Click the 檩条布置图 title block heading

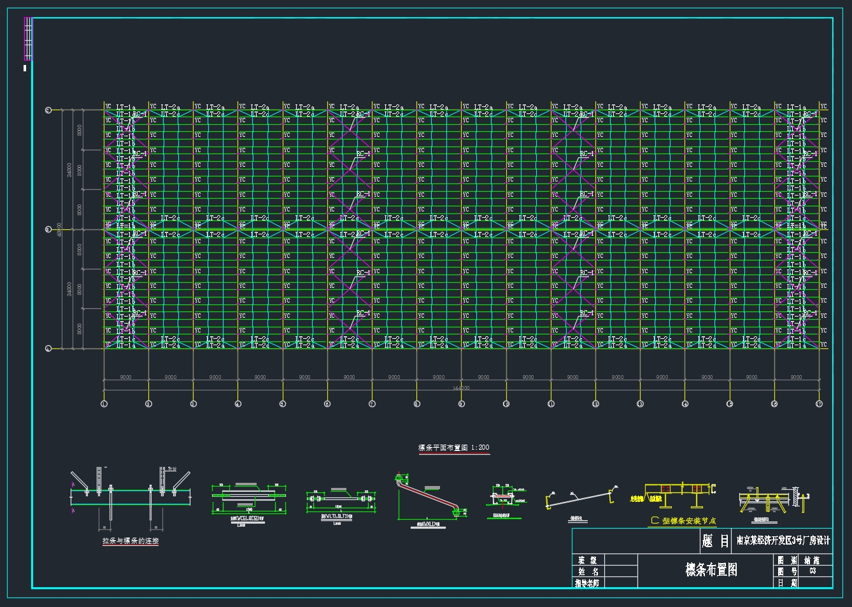pos(711,569)
